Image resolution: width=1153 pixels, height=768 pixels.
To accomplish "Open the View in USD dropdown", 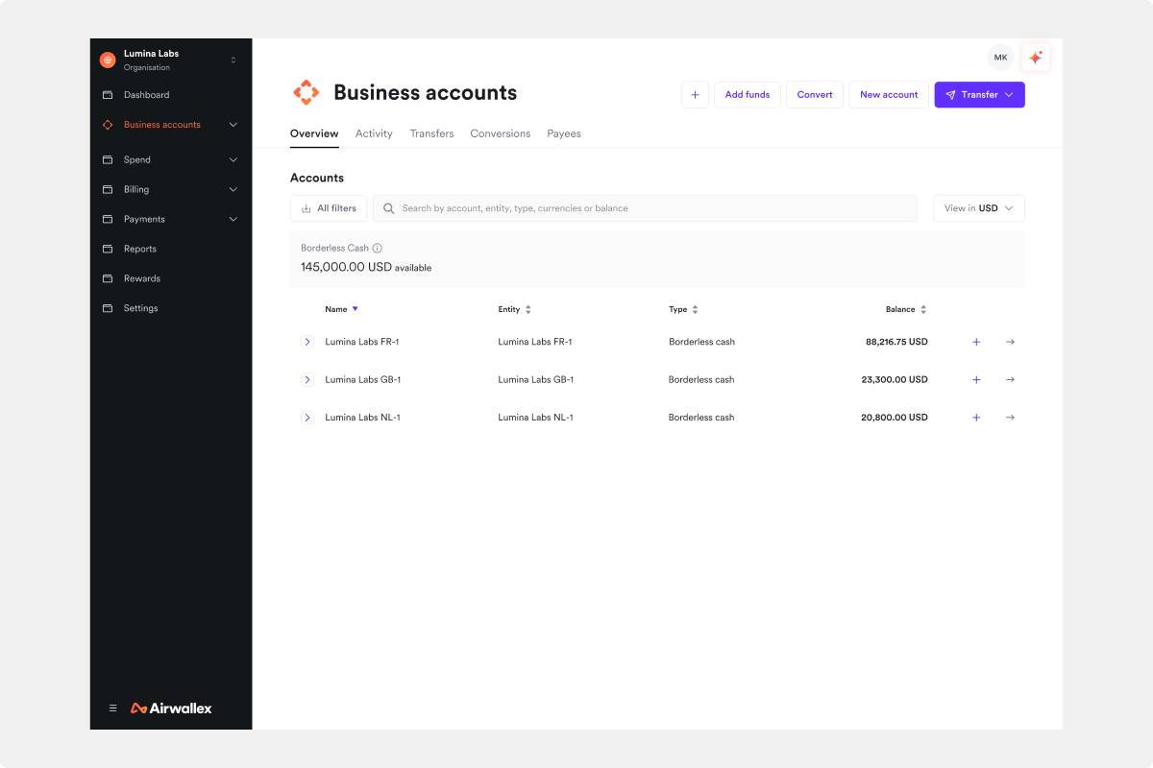I will click(x=979, y=208).
